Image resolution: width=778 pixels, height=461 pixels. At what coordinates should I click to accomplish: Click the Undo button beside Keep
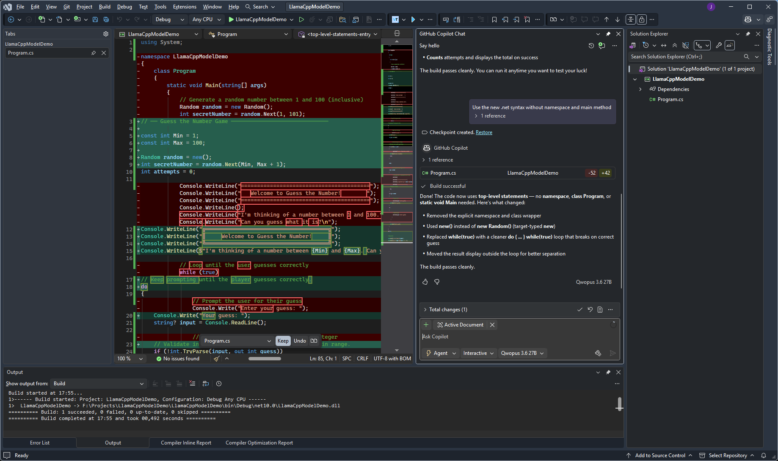click(x=300, y=341)
